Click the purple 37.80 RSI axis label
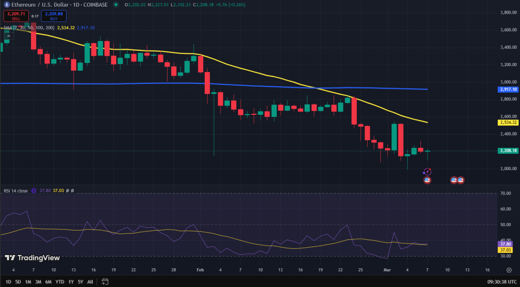520x287 pixels. [504, 244]
